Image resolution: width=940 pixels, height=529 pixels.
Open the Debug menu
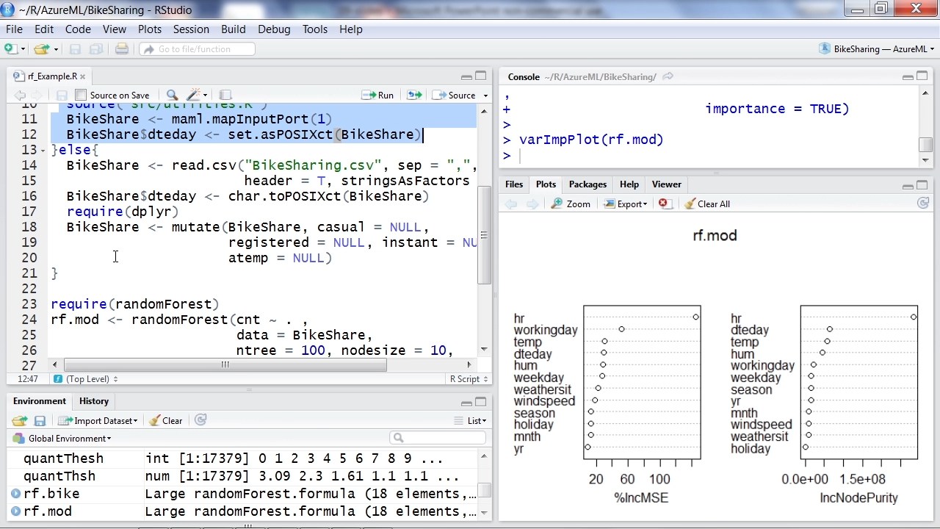pos(274,29)
